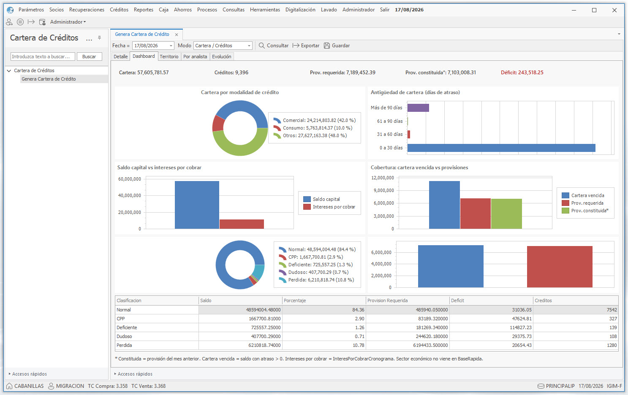This screenshot has height=395, width=628.
Task: Click the Salir menu option
Action: pyautogui.click(x=385, y=10)
